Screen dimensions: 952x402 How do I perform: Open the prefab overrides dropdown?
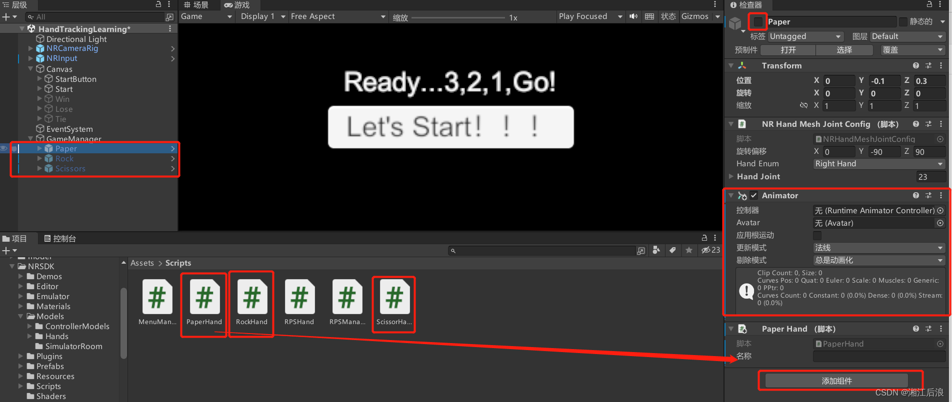pyautogui.click(x=912, y=50)
